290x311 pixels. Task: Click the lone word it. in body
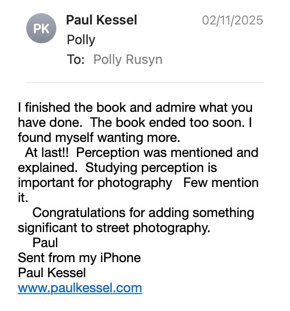click(x=23, y=198)
